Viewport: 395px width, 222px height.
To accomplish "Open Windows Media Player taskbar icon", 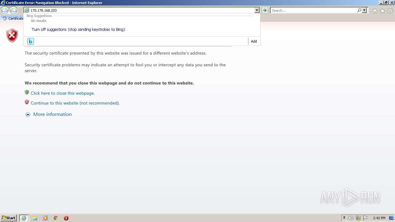I will [x=45, y=218].
